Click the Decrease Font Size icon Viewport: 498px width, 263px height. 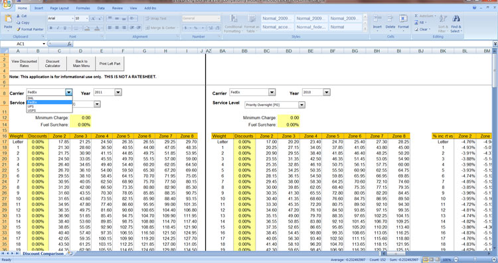tap(100, 19)
